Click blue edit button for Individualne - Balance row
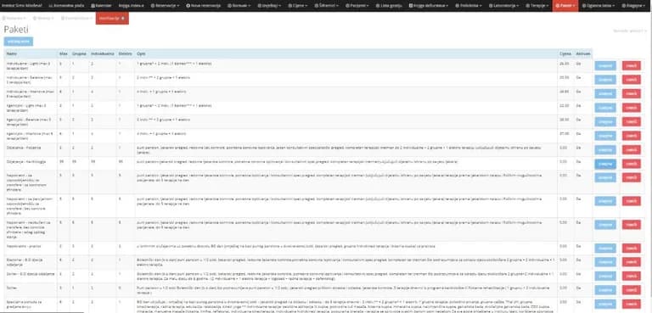The image size is (652, 313). [605, 80]
